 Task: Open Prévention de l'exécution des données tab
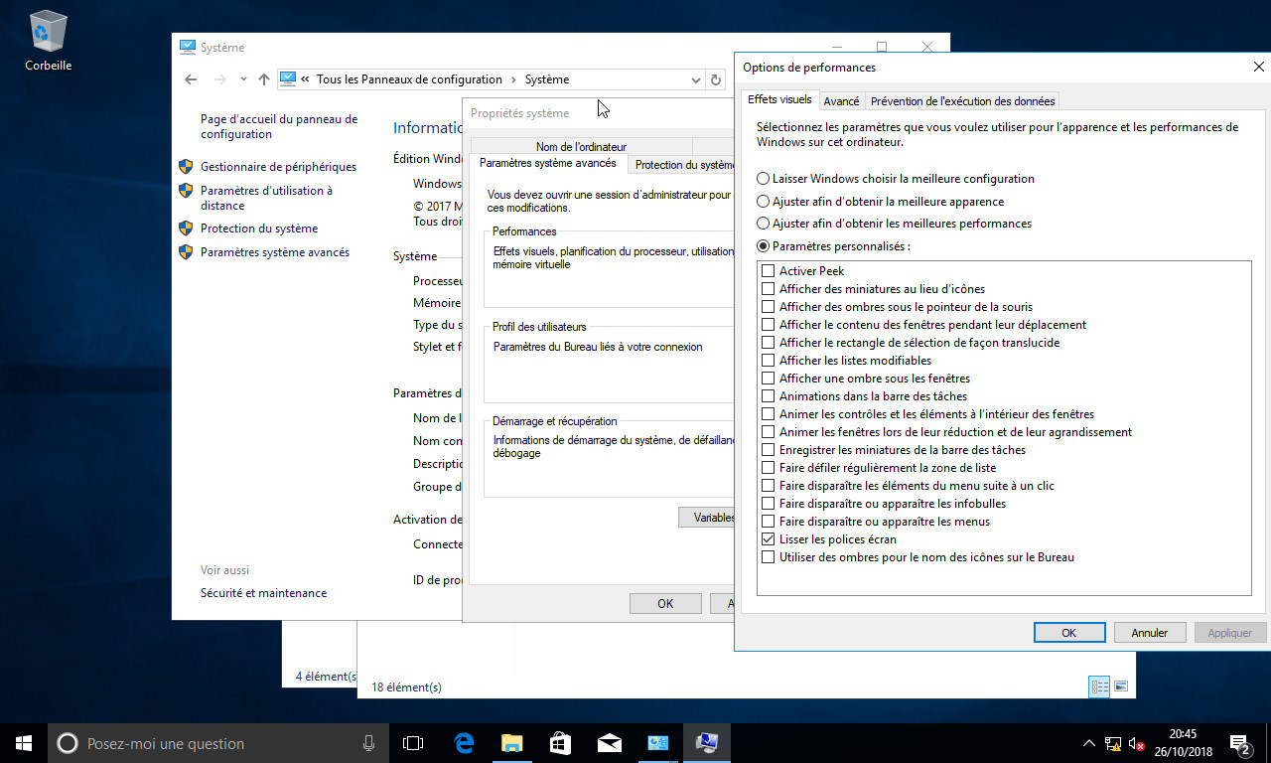[961, 100]
